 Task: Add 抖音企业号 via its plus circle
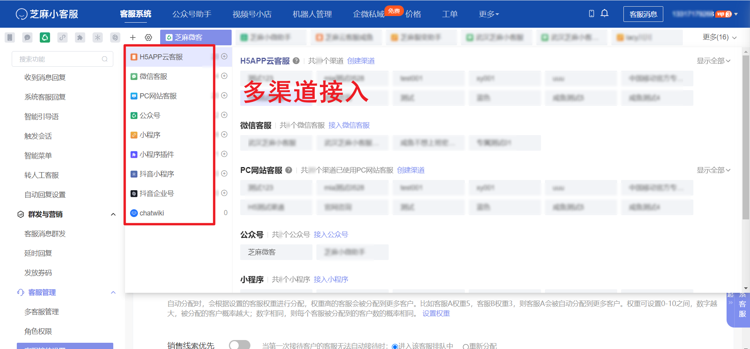(x=224, y=193)
